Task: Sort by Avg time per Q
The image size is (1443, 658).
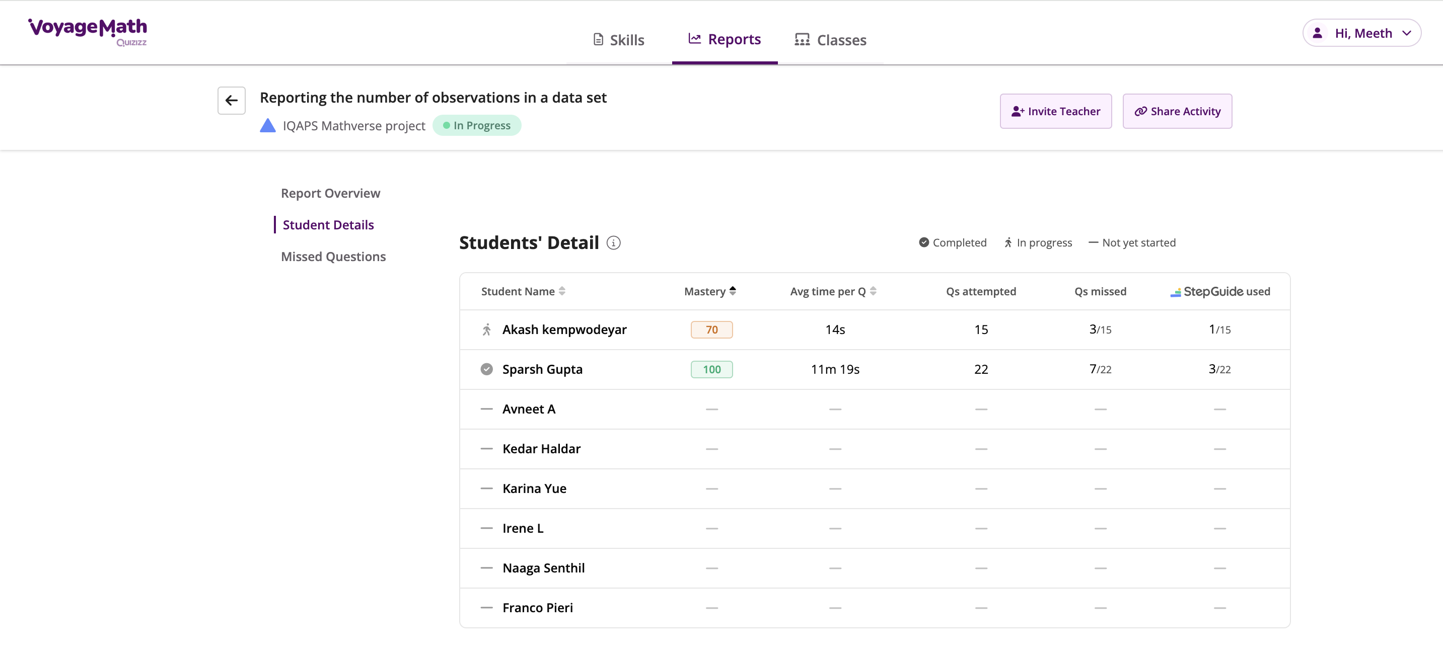Action: coord(873,291)
